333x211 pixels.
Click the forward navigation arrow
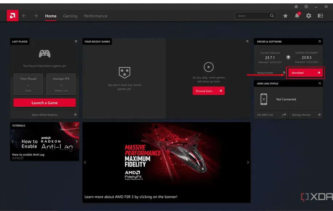(x=36, y=16)
